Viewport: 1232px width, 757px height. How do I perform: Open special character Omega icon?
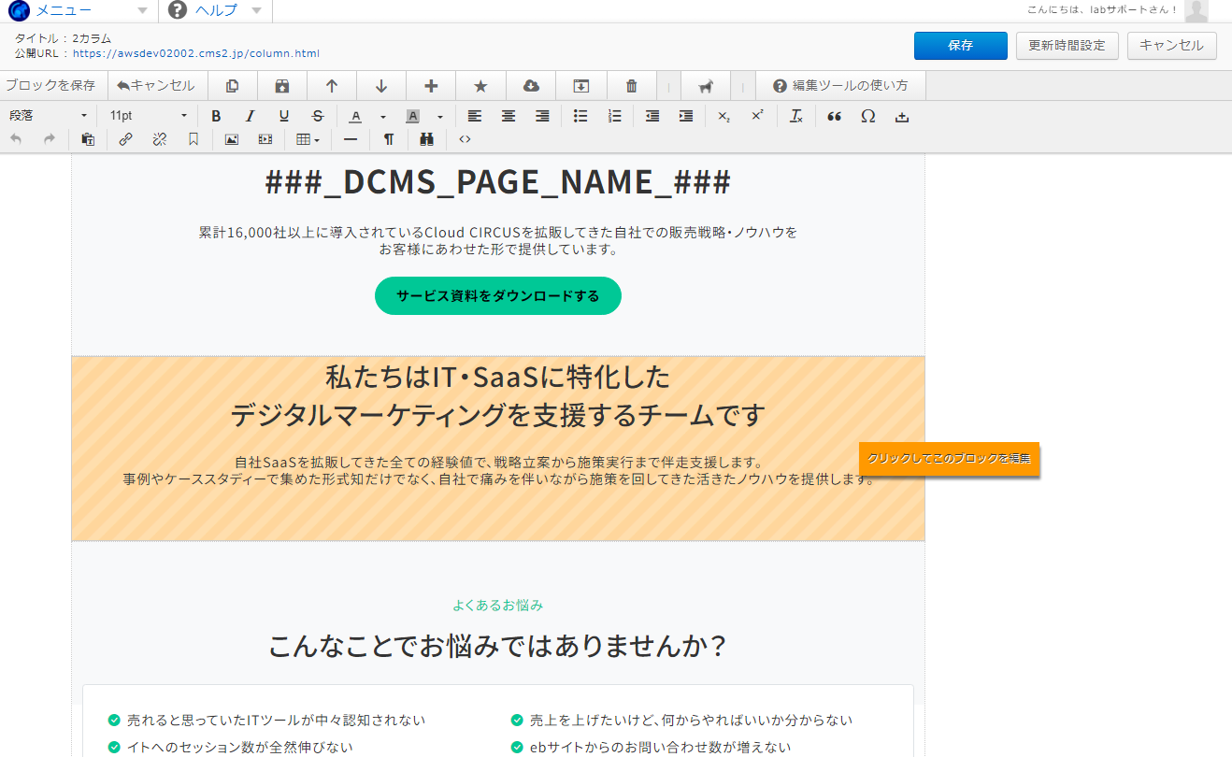pos(868,116)
